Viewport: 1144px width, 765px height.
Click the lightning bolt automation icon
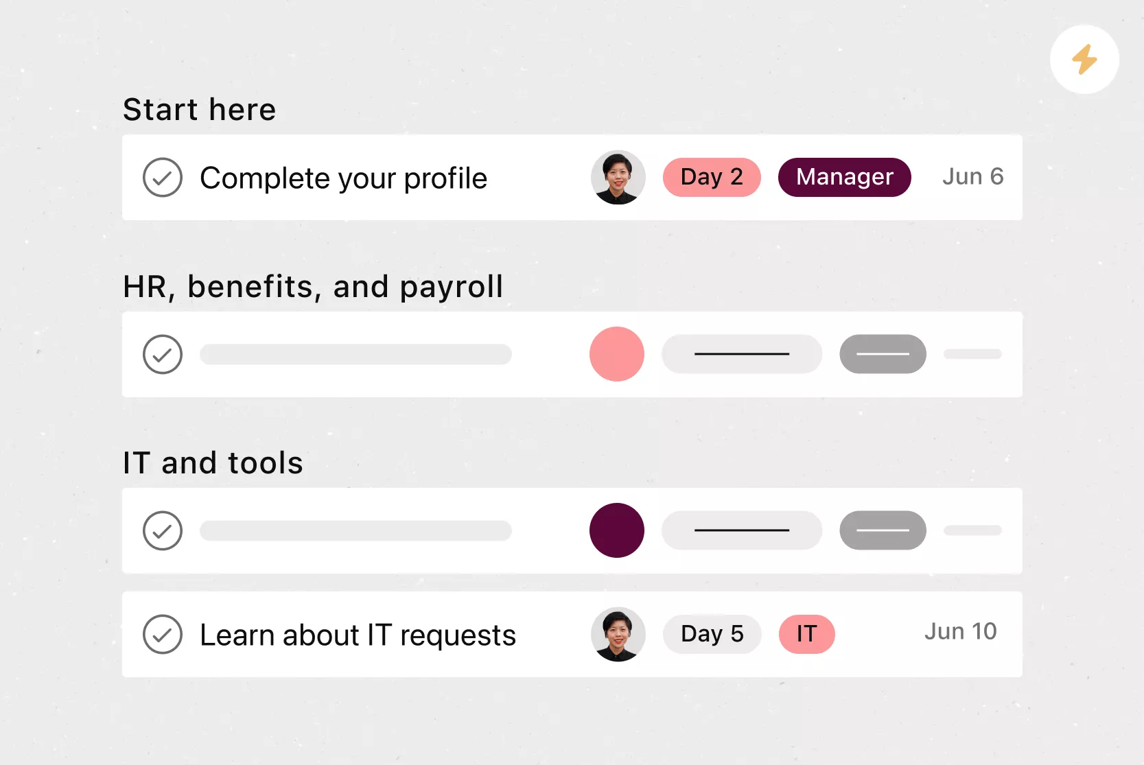(x=1084, y=60)
